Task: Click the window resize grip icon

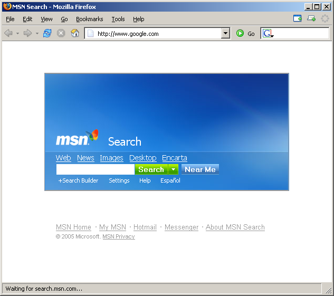Action: [329, 290]
